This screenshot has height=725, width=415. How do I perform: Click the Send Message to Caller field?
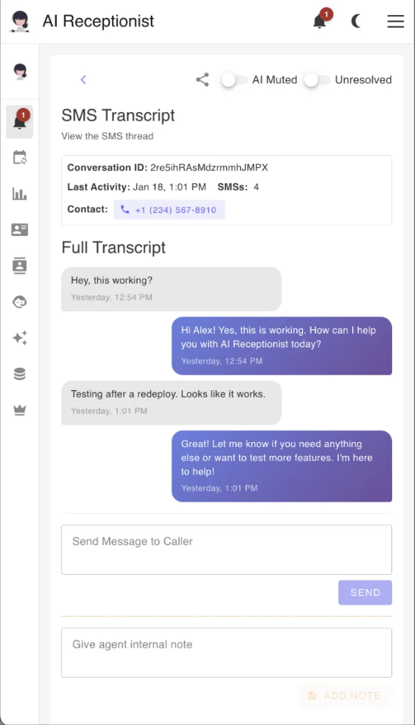click(x=226, y=549)
